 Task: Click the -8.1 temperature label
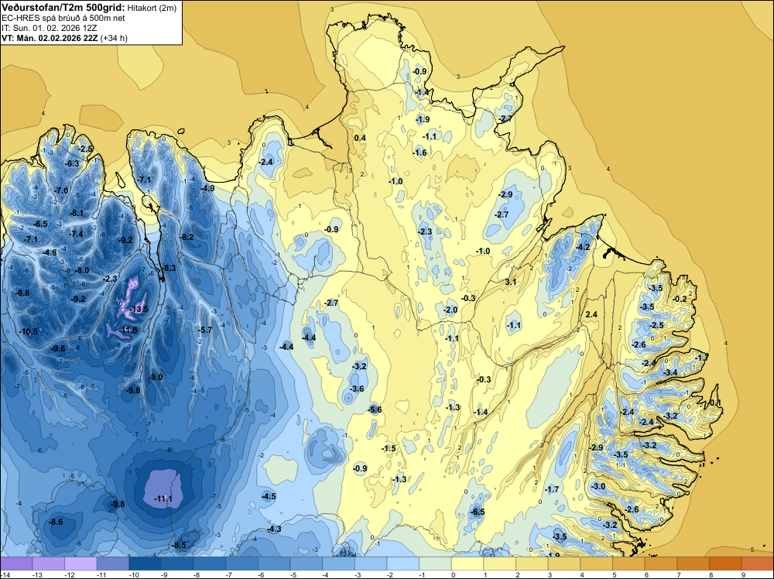click(x=77, y=213)
